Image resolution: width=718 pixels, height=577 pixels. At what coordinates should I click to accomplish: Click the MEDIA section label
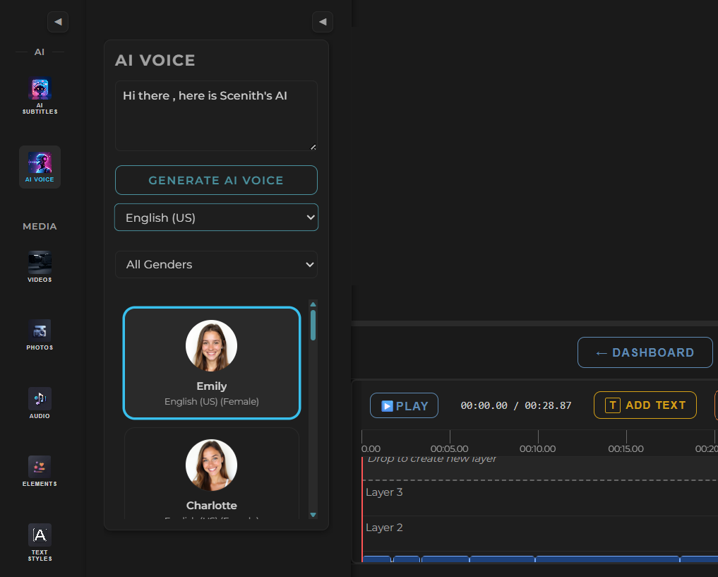pos(40,226)
